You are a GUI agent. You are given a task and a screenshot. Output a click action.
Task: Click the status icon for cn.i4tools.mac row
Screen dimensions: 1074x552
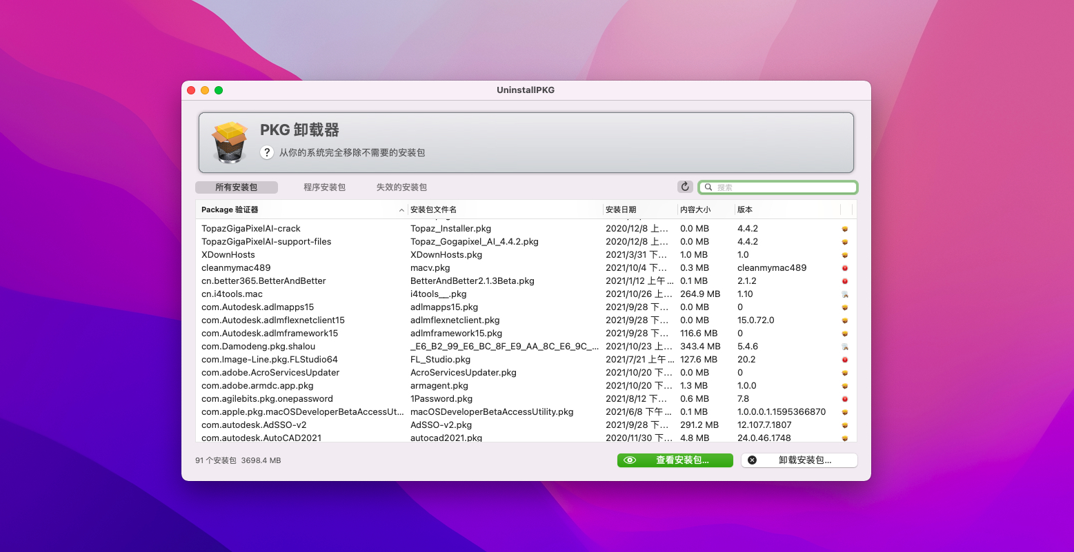[x=845, y=294]
